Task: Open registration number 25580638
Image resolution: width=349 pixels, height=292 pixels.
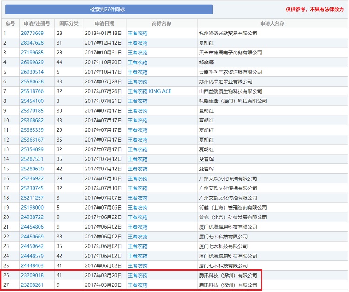Action: (x=32, y=81)
